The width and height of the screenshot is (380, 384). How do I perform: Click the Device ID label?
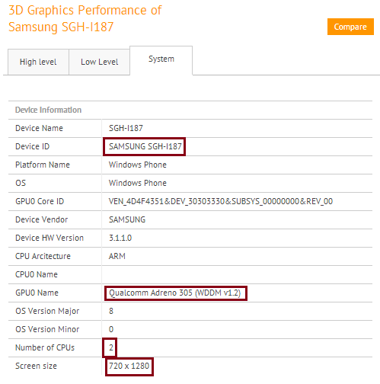33,146
